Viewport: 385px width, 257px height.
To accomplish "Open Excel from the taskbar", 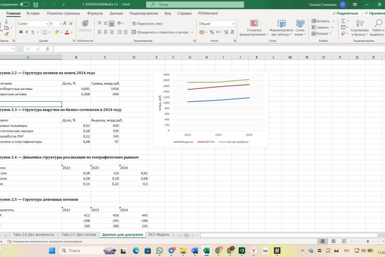I will point(206,251).
